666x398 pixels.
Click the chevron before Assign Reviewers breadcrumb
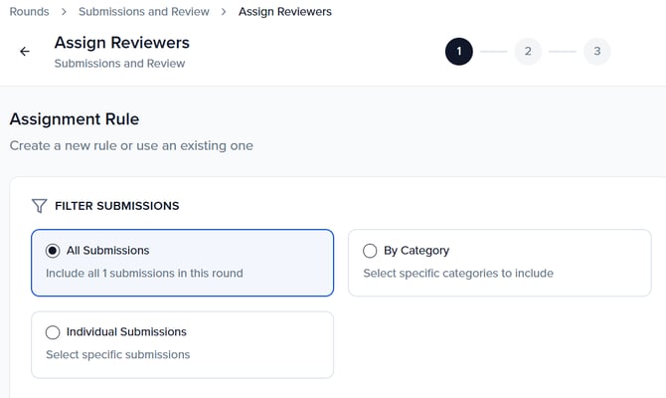tap(224, 12)
